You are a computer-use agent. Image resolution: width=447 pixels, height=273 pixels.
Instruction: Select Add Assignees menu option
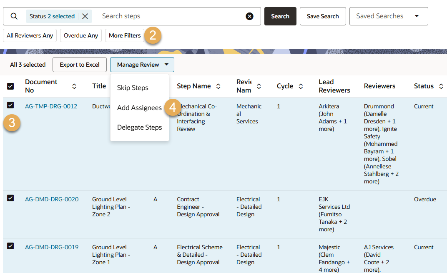pos(139,108)
